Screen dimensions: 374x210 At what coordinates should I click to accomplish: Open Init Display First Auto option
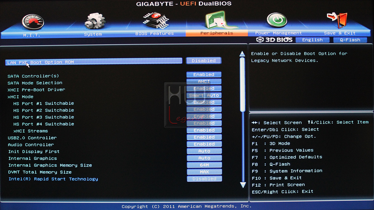[x=204, y=151]
